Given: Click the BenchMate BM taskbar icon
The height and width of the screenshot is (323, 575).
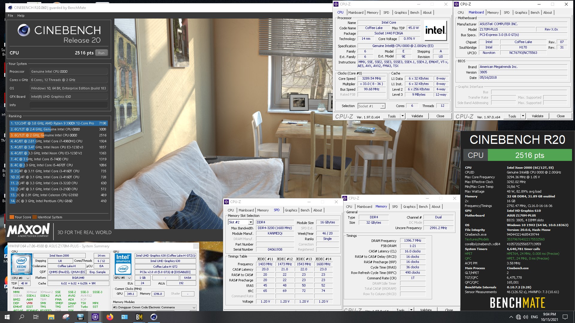Looking at the screenshot, I should click(139, 317).
